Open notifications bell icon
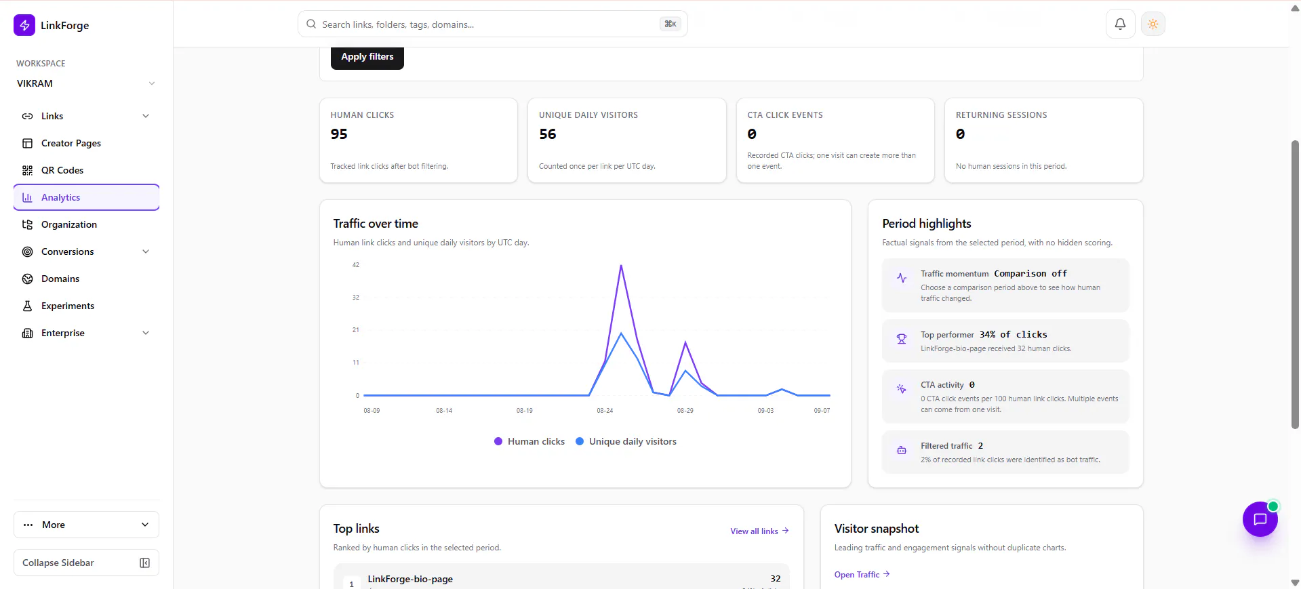Image resolution: width=1301 pixels, height=589 pixels. tap(1120, 24)
